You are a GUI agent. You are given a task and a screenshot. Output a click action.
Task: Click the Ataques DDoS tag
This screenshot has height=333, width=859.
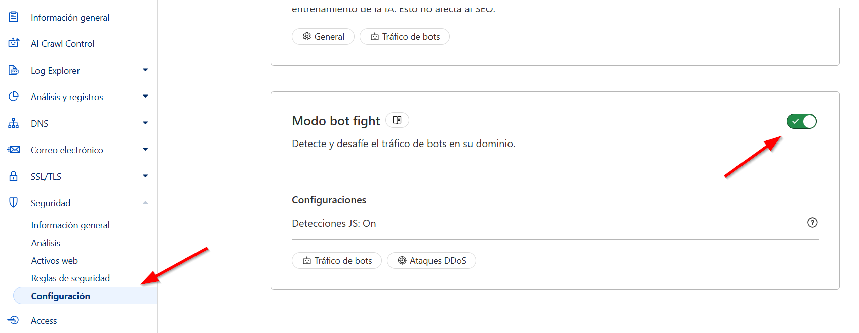pyautogui.click(x=432, y=260)
